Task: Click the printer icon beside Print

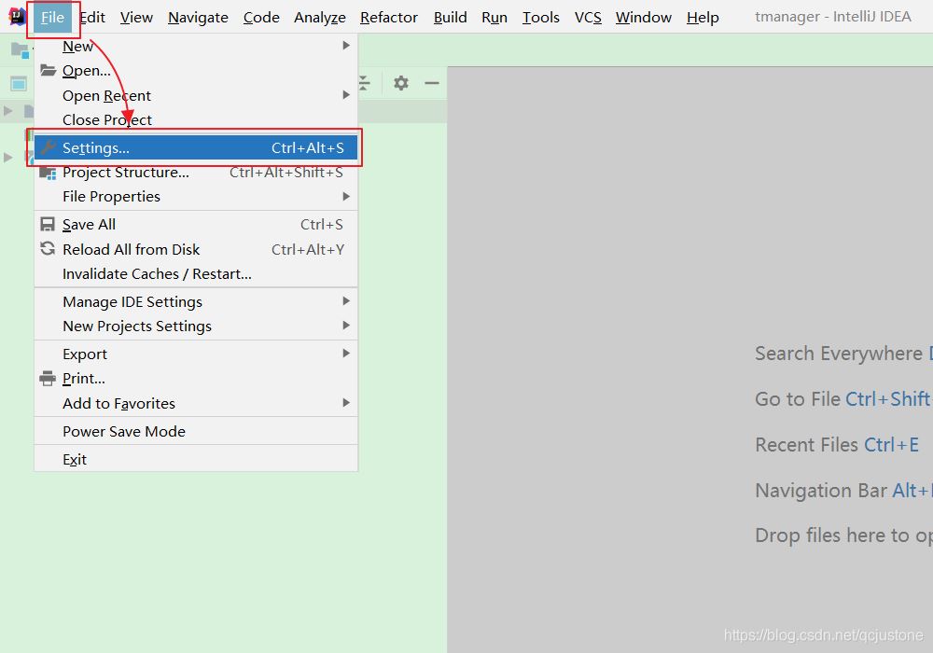Action: pyautogui.click(x=48, y=379)
